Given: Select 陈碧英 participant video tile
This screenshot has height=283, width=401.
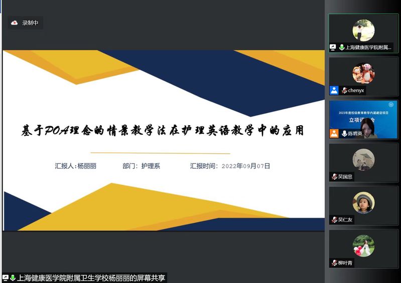Looking at the screenshot, I should pos(363,118).
